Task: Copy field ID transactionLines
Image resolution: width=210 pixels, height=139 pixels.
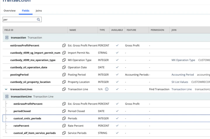Action: click(x=64, y=89)
